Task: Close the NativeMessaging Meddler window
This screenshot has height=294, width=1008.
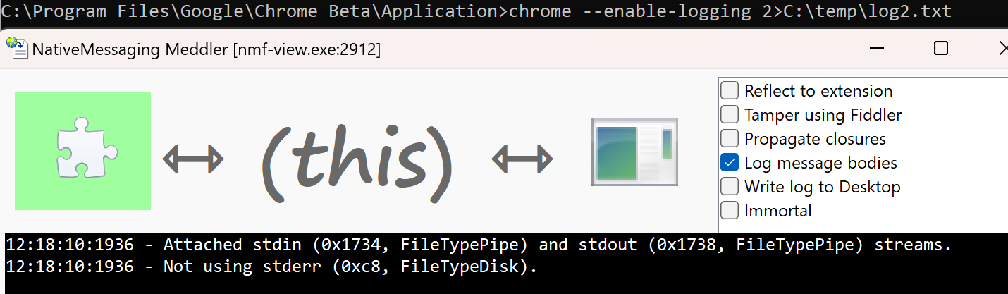Action: [1002, 48]
